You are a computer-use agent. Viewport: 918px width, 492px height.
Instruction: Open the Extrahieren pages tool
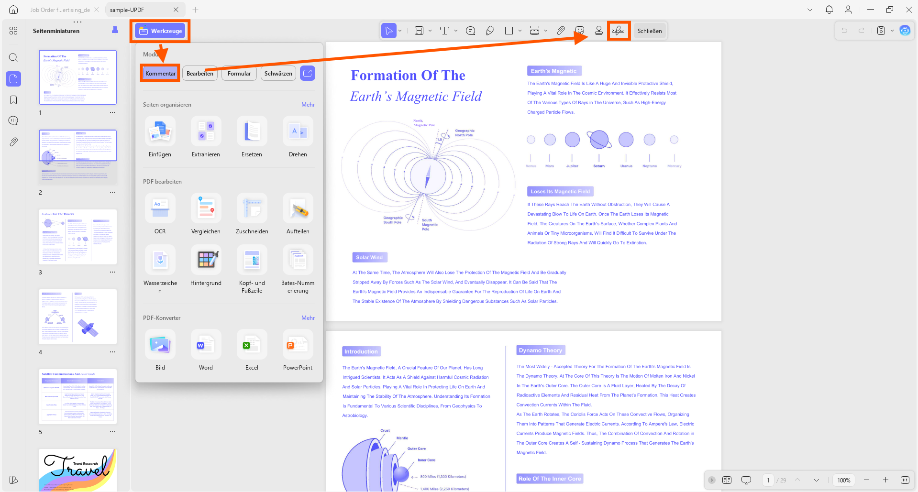tap(206, 137)
